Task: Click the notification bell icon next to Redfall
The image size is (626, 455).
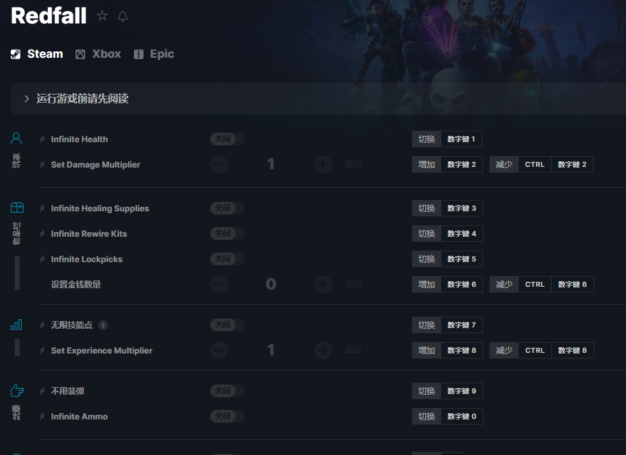Action: point(123,16)
